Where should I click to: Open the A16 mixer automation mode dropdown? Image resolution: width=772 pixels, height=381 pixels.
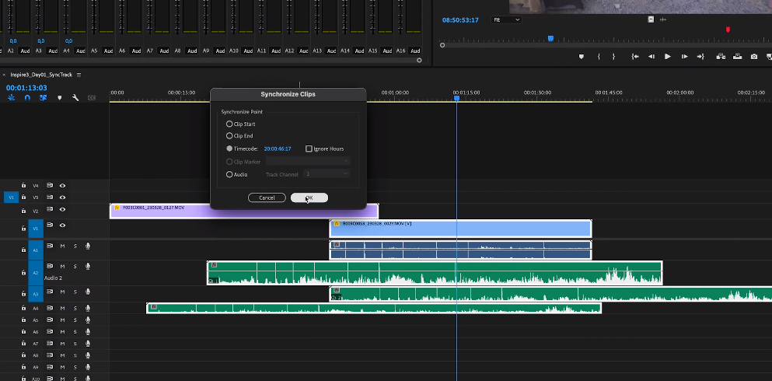point(415,51)
